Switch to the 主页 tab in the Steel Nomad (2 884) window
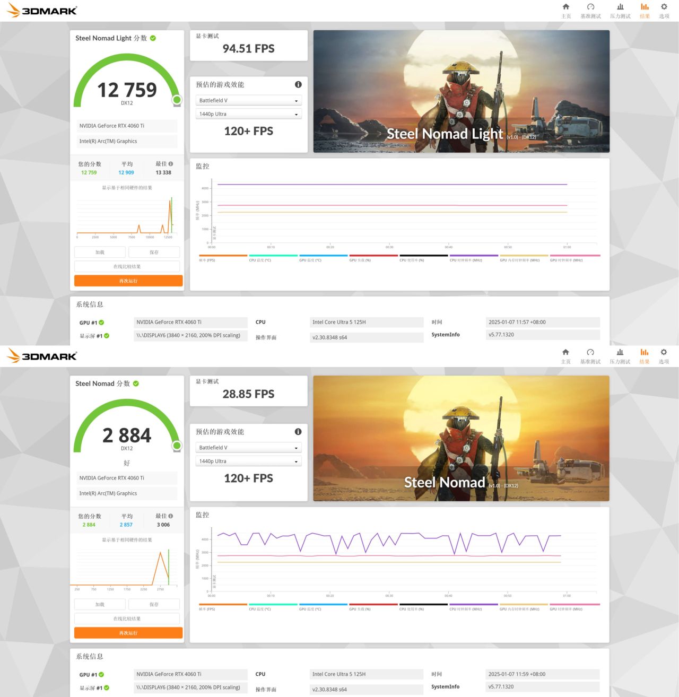 (x=566, y=356)
